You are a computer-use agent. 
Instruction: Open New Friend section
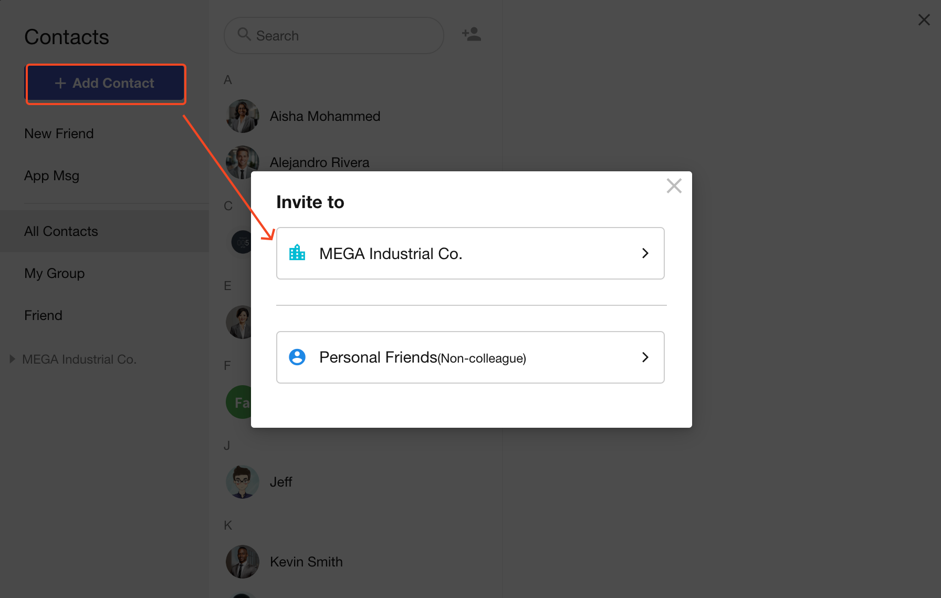coord(59,133)
